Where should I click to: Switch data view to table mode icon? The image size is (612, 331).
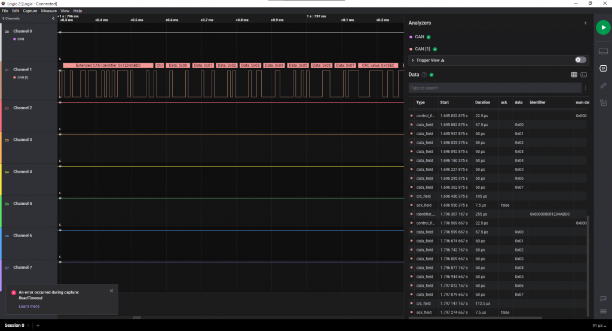(x=574, y=75)
